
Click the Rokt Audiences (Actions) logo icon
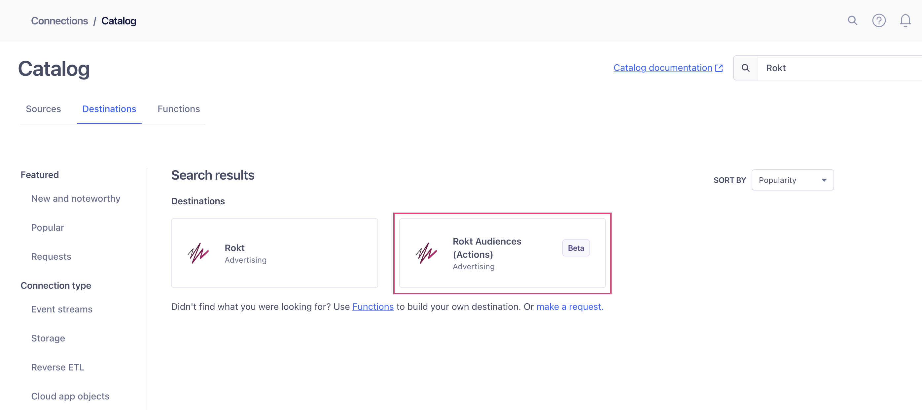[426, 253]
